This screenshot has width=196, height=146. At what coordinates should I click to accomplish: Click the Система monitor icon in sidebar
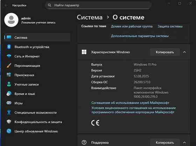(x=9, y=37)
